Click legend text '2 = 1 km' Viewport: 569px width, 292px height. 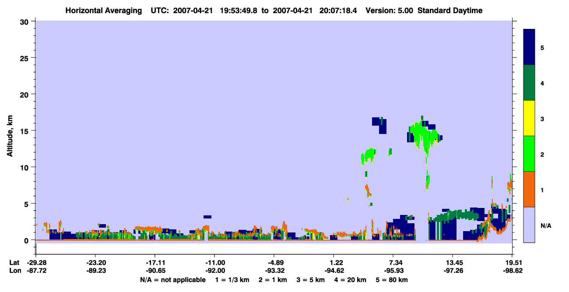click(274, 280)
